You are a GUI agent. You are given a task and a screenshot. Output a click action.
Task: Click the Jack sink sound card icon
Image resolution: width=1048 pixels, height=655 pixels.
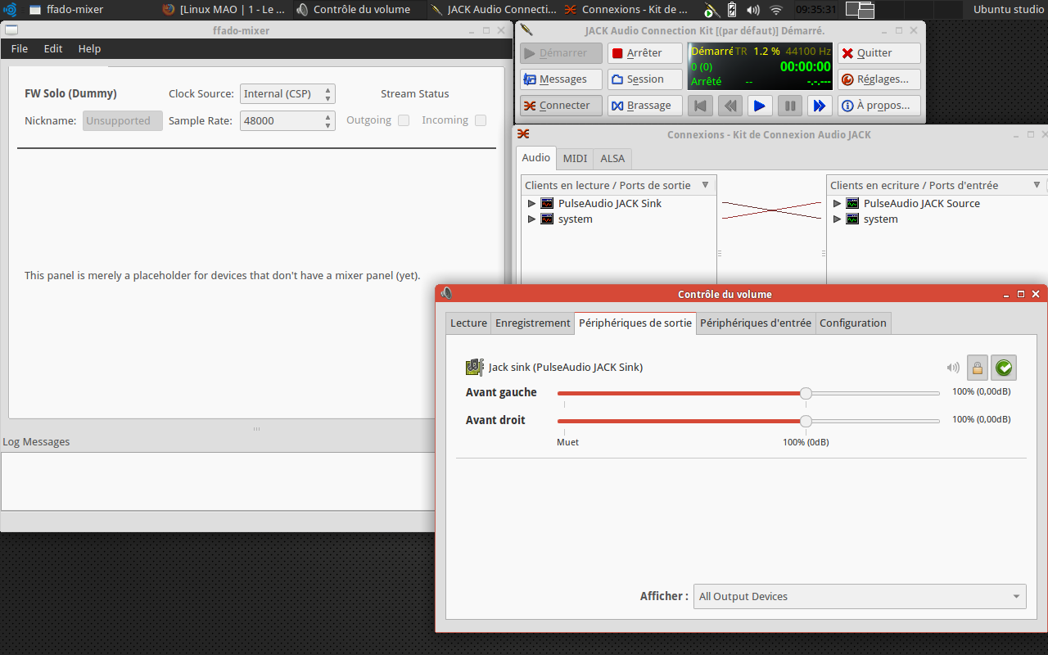(474, 368)
